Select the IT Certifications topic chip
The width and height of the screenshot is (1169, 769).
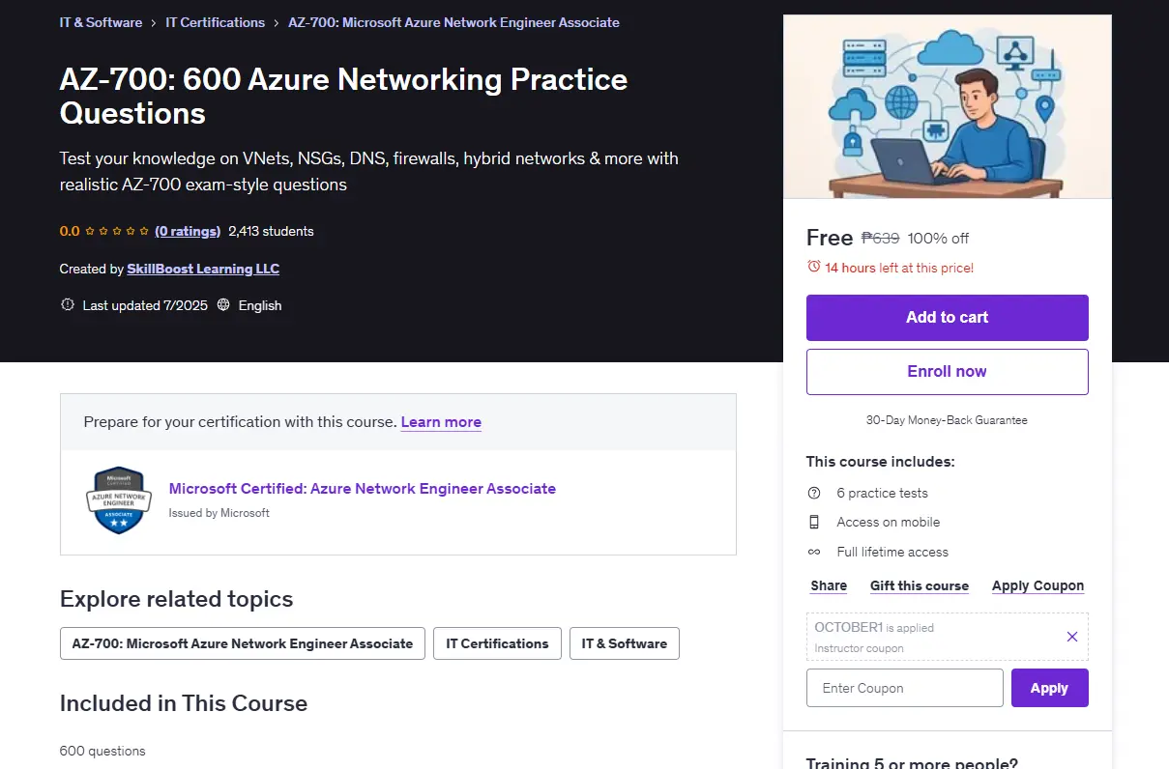497,643
